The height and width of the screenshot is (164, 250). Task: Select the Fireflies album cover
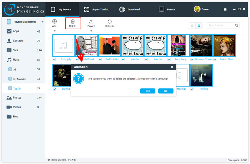pos(201,75)
